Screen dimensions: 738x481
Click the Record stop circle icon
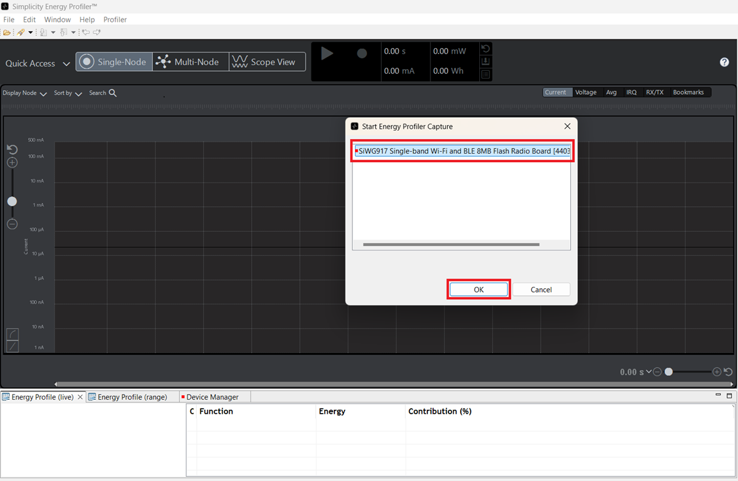pyautogui.click(x=361, y=53)
